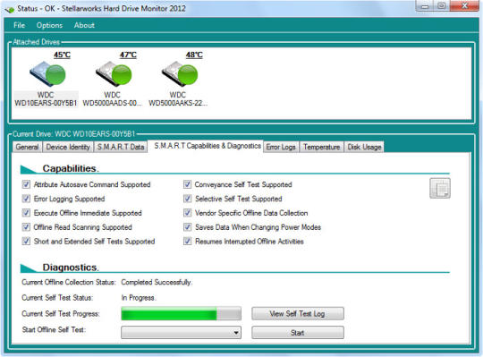Toggle Execute Offline Immediate Supported checkbox
The height and width of the screenshot is (357, 483).
click(26, 213)
